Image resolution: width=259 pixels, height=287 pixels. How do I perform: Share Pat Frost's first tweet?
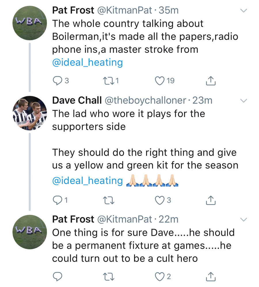211,81
